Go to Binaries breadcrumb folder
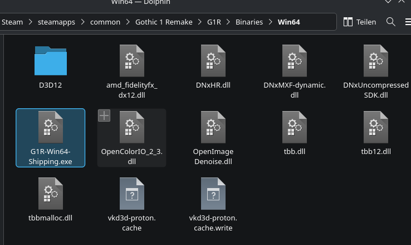 click(x=249, y=22)
